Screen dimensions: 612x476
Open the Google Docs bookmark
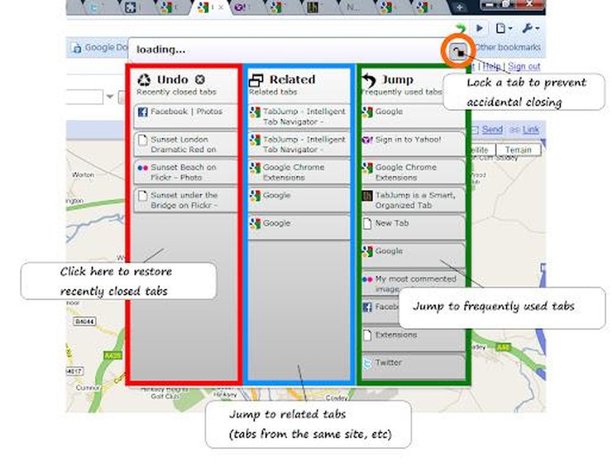point(100,48)
